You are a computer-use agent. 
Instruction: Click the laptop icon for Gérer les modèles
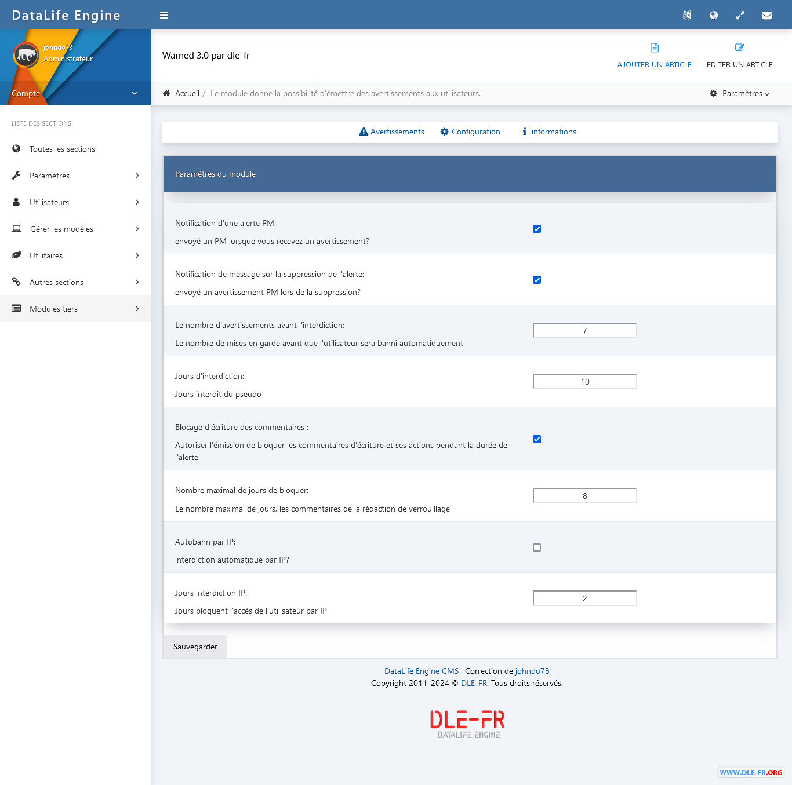pos(17,229)
